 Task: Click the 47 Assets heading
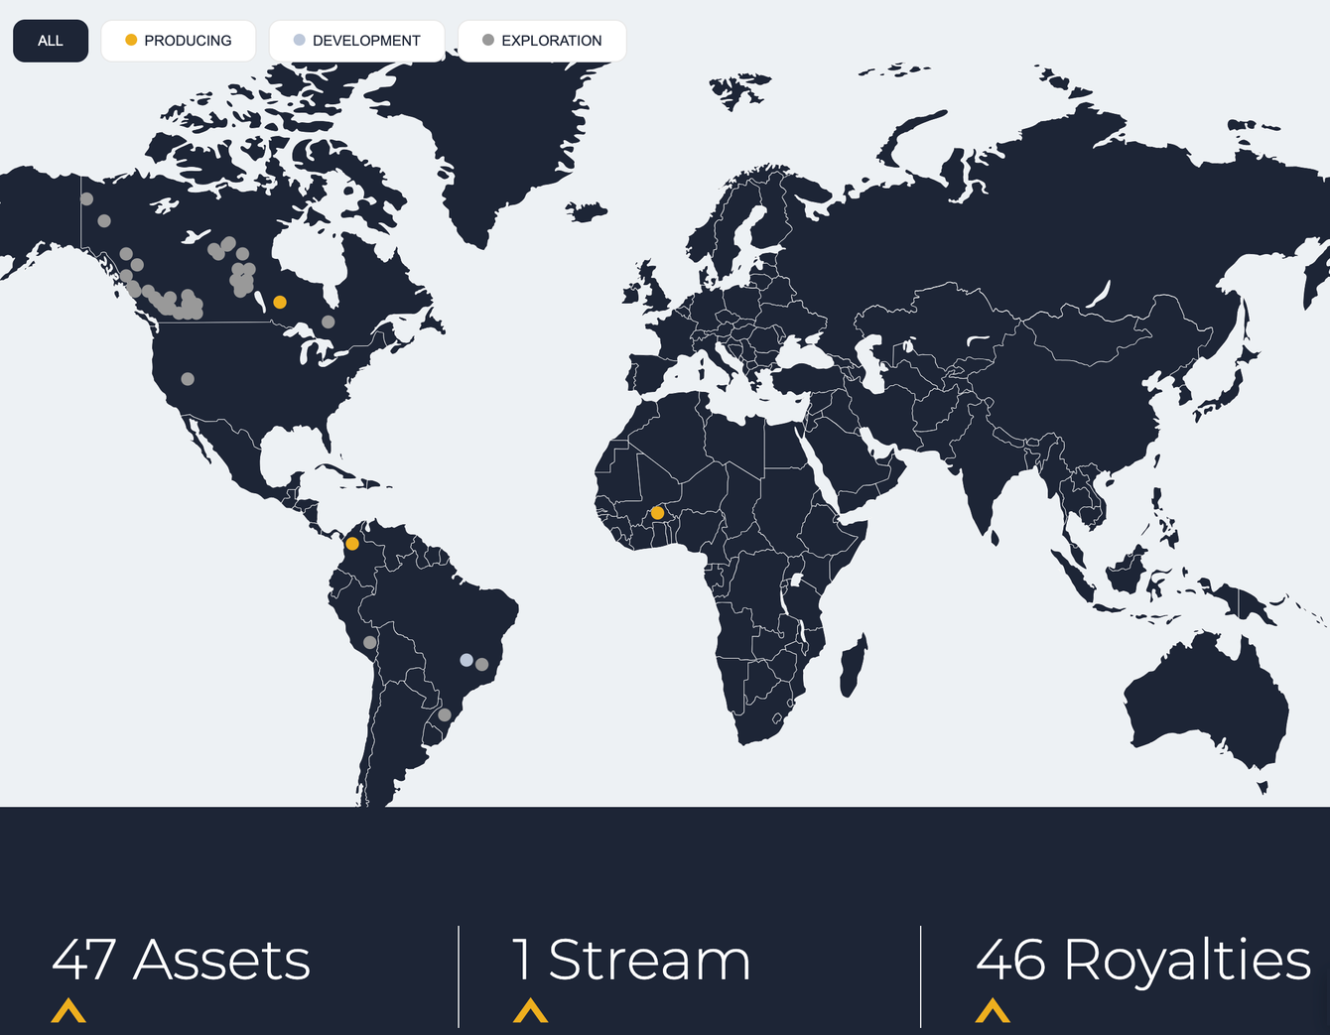click(181, 960)
